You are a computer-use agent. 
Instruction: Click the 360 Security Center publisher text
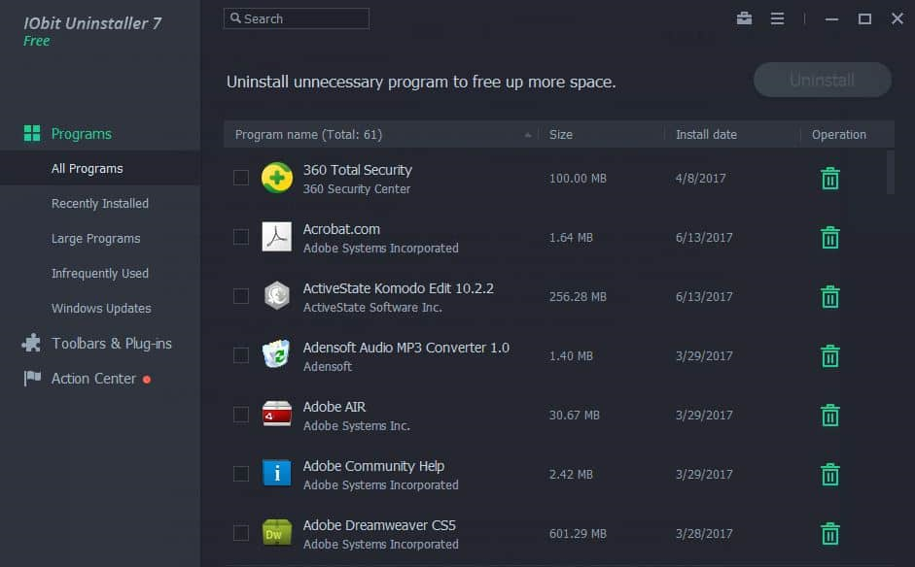tap(357, 188)
